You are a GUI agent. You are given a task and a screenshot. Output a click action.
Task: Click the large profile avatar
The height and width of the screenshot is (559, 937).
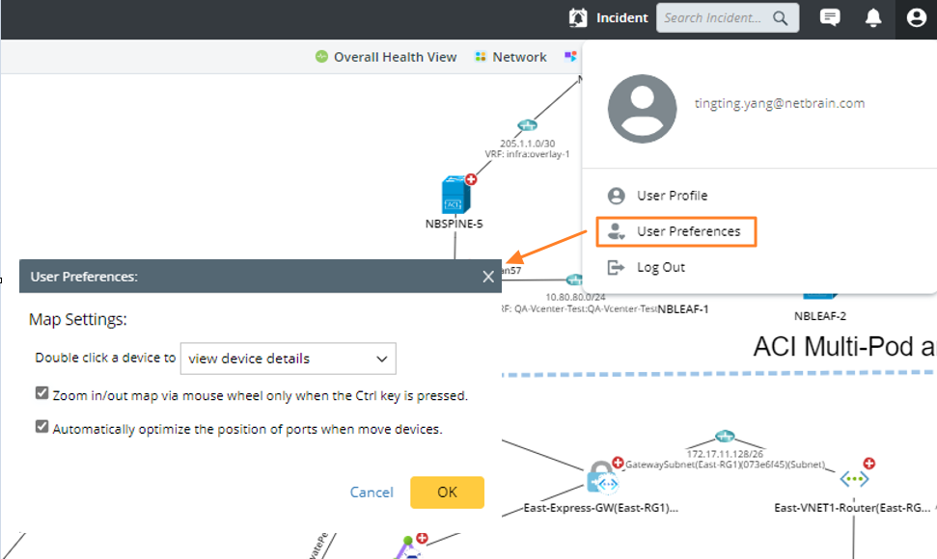click(643, 109)
